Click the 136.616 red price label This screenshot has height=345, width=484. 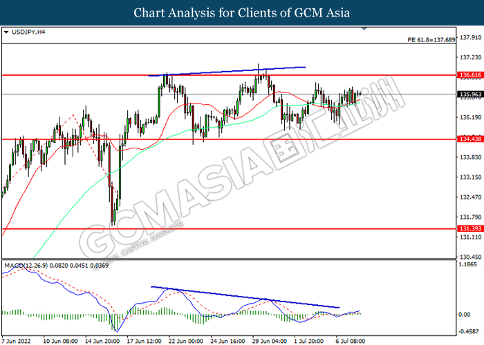470,75
